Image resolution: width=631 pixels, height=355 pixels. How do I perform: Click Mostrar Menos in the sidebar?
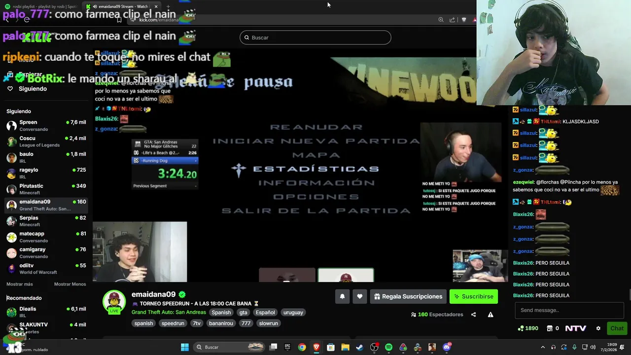tap(70, 284)
